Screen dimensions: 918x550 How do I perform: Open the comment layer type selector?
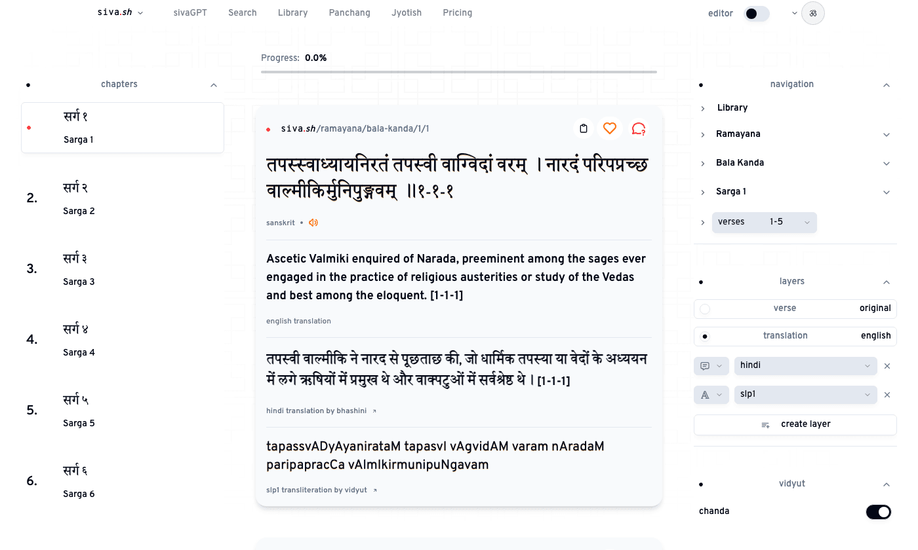pyautogui.click(x=711, y=366)
